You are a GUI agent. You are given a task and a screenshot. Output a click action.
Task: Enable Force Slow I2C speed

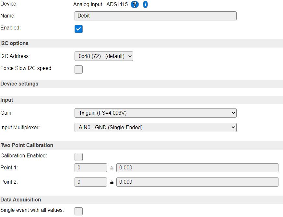[78, 69]
